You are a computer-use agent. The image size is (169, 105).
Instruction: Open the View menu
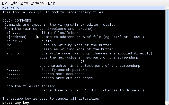[24, 3]
